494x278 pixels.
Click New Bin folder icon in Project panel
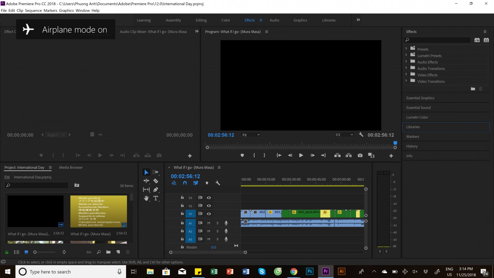pyautogui.click(x=108, y=252)
